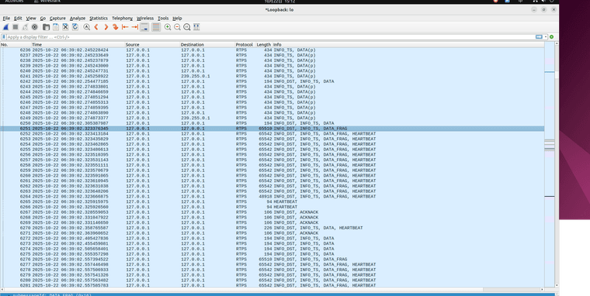Open the Edit menu
The image size is (590, 296).
pos(18,18)
